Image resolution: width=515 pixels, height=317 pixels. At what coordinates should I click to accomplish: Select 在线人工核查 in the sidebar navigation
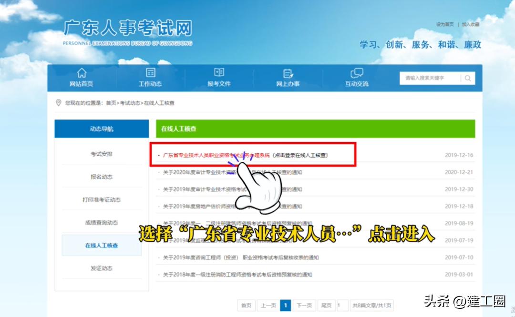coord(101,245)
